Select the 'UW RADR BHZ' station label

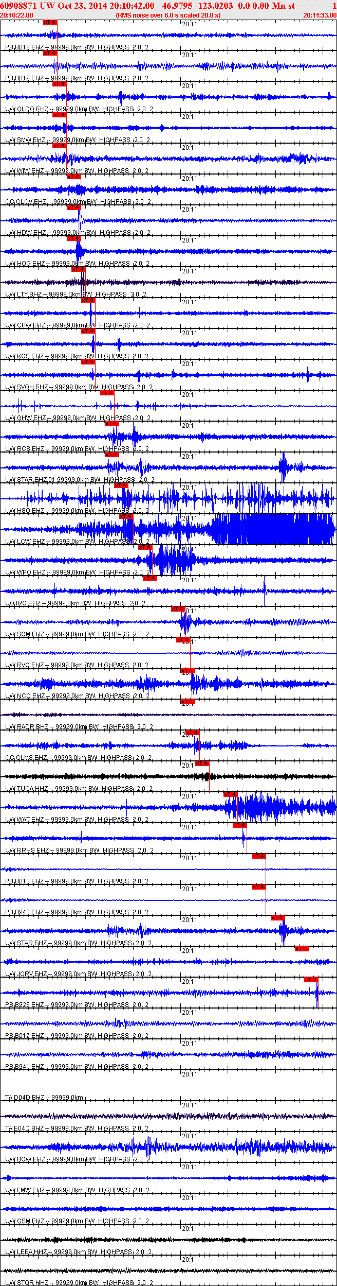click(27, 727)
